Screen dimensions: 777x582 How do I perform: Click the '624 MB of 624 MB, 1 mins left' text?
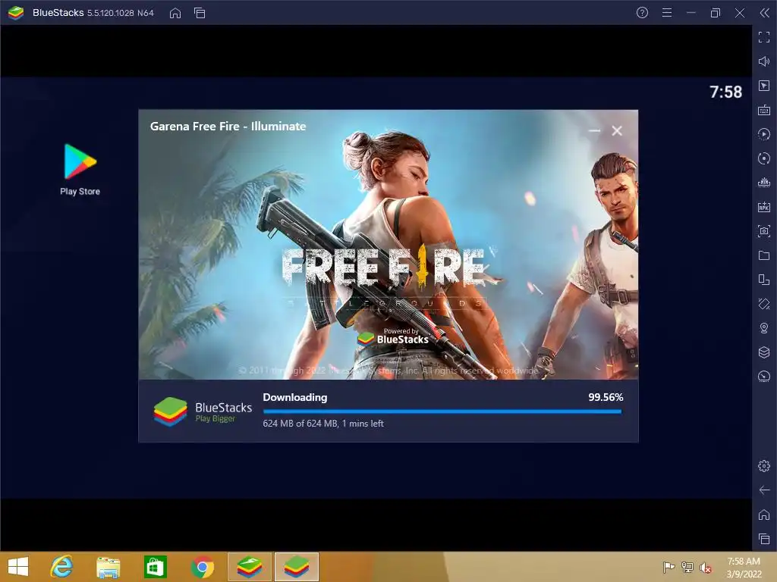tap(323, 424)
